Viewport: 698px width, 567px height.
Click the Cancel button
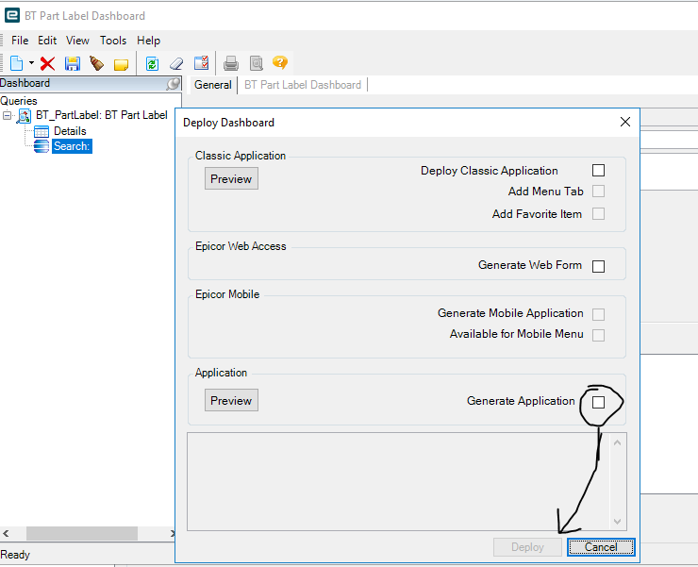point(601,547)
